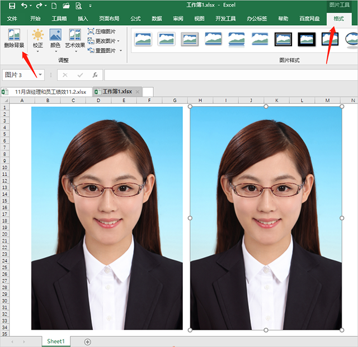Image resolution: width=358 pixels, height=347 pixels.
Task: Open the Name Box dropdown showing 图片 3
Action: coord(40,75)
